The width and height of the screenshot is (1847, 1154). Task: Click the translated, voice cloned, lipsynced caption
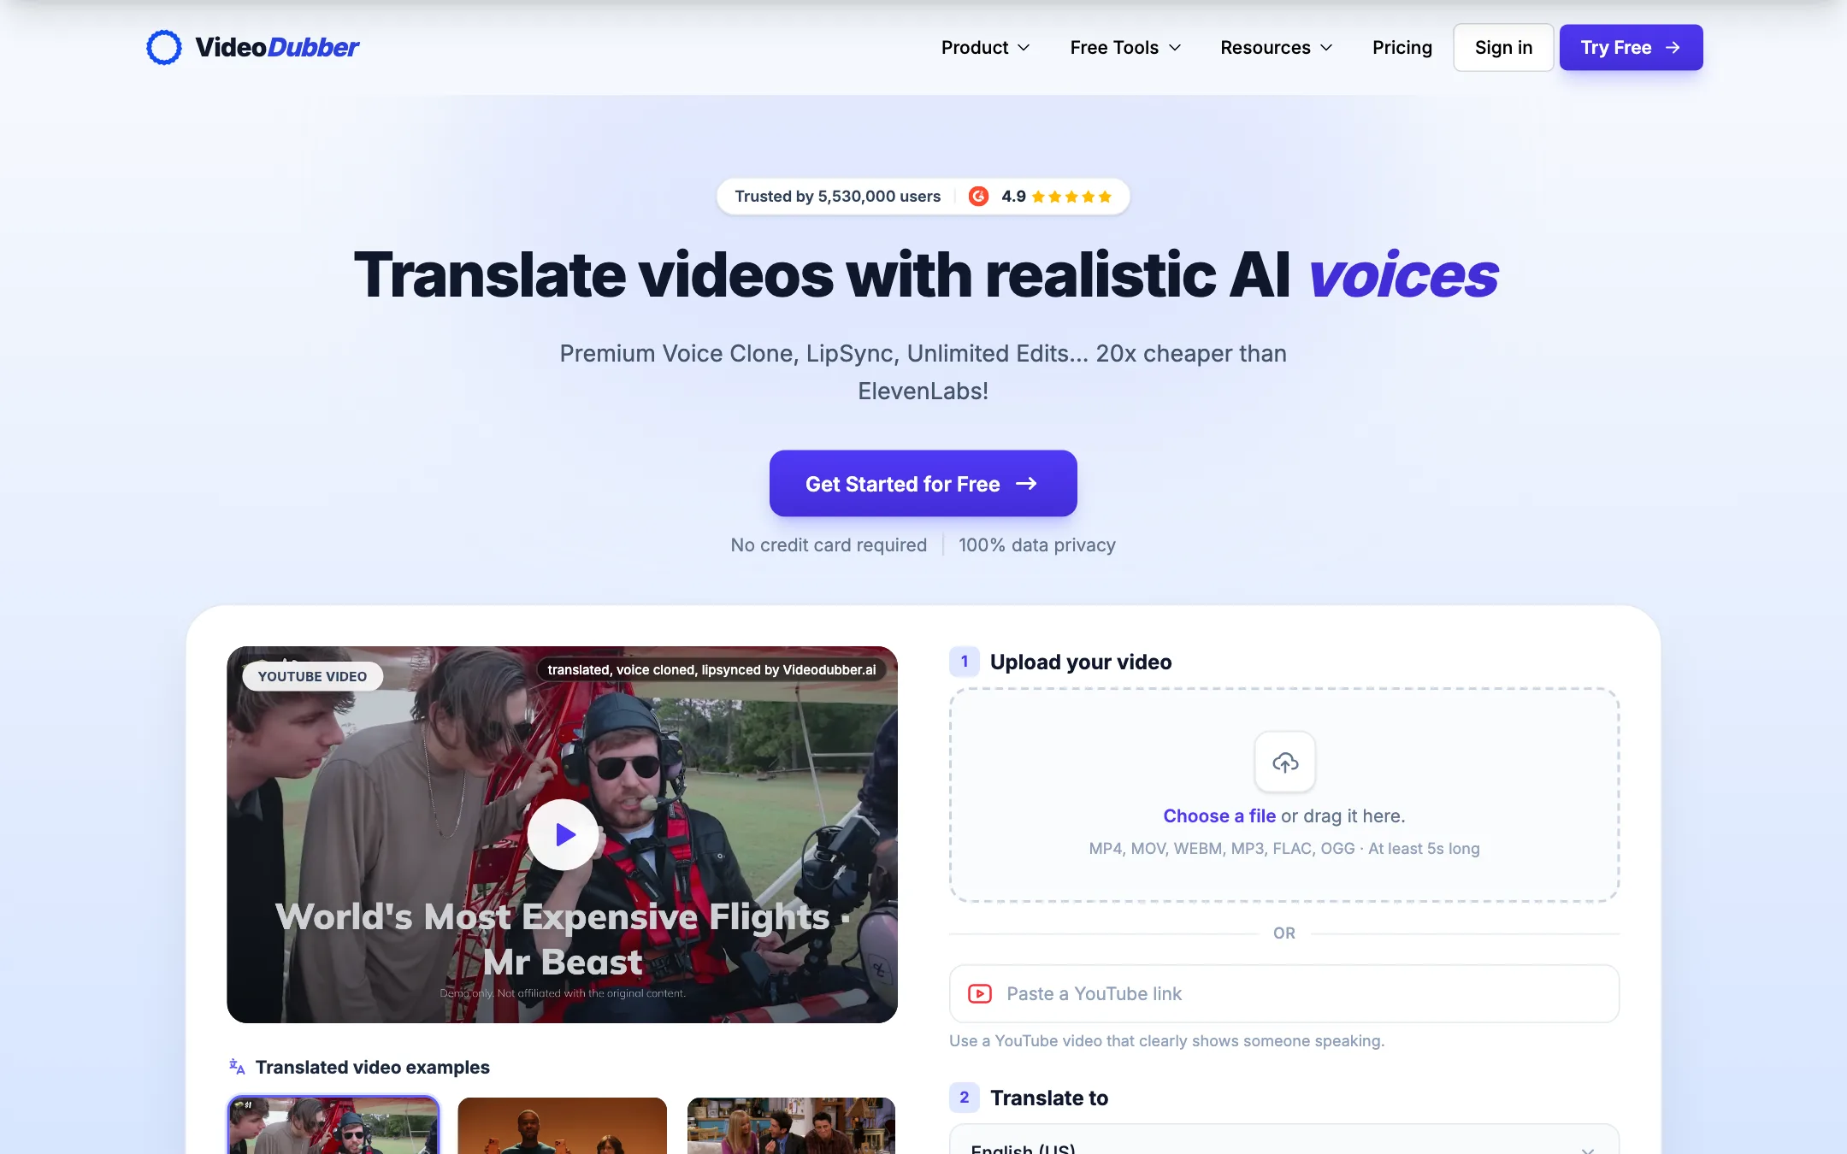pos(711,669)
